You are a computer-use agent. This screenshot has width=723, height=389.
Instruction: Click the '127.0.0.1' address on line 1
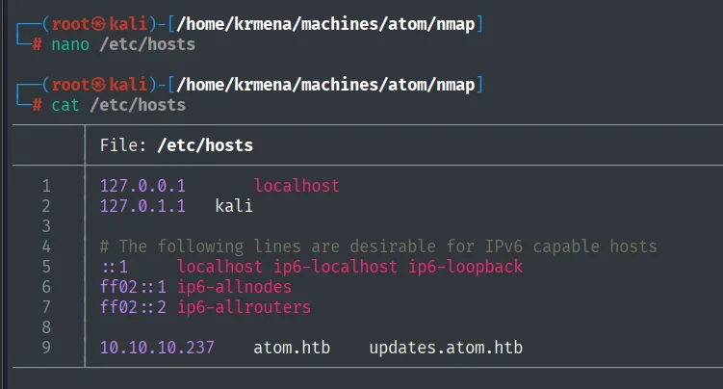click(x=142, y=186)
